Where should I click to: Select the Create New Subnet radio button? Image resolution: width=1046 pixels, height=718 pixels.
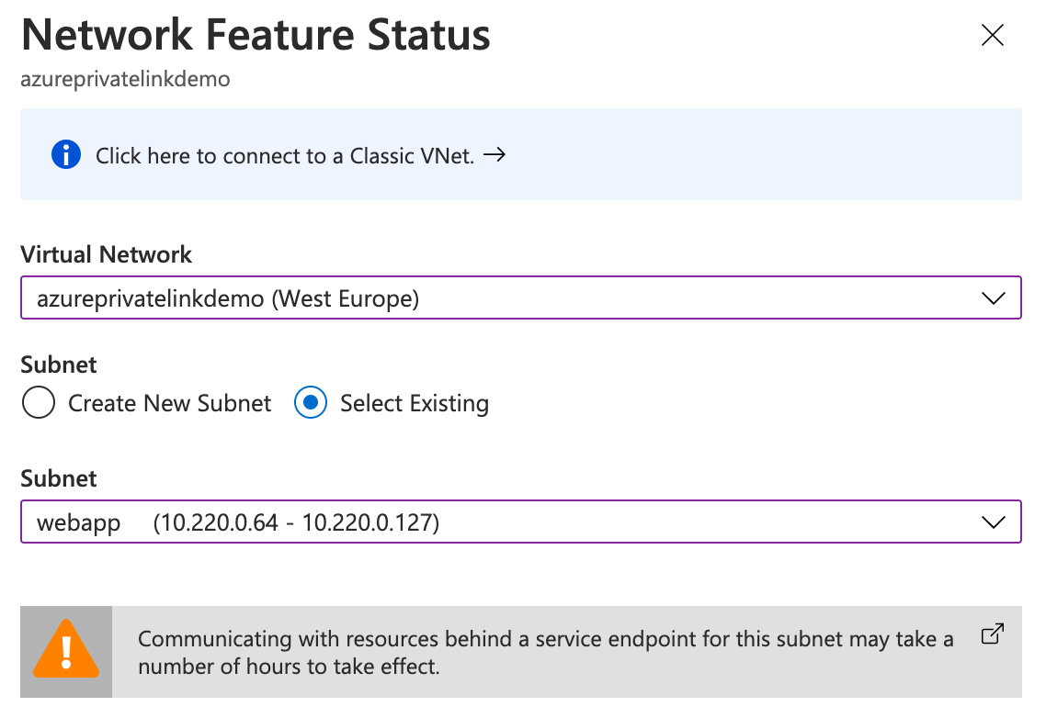[x=38, y=402]
